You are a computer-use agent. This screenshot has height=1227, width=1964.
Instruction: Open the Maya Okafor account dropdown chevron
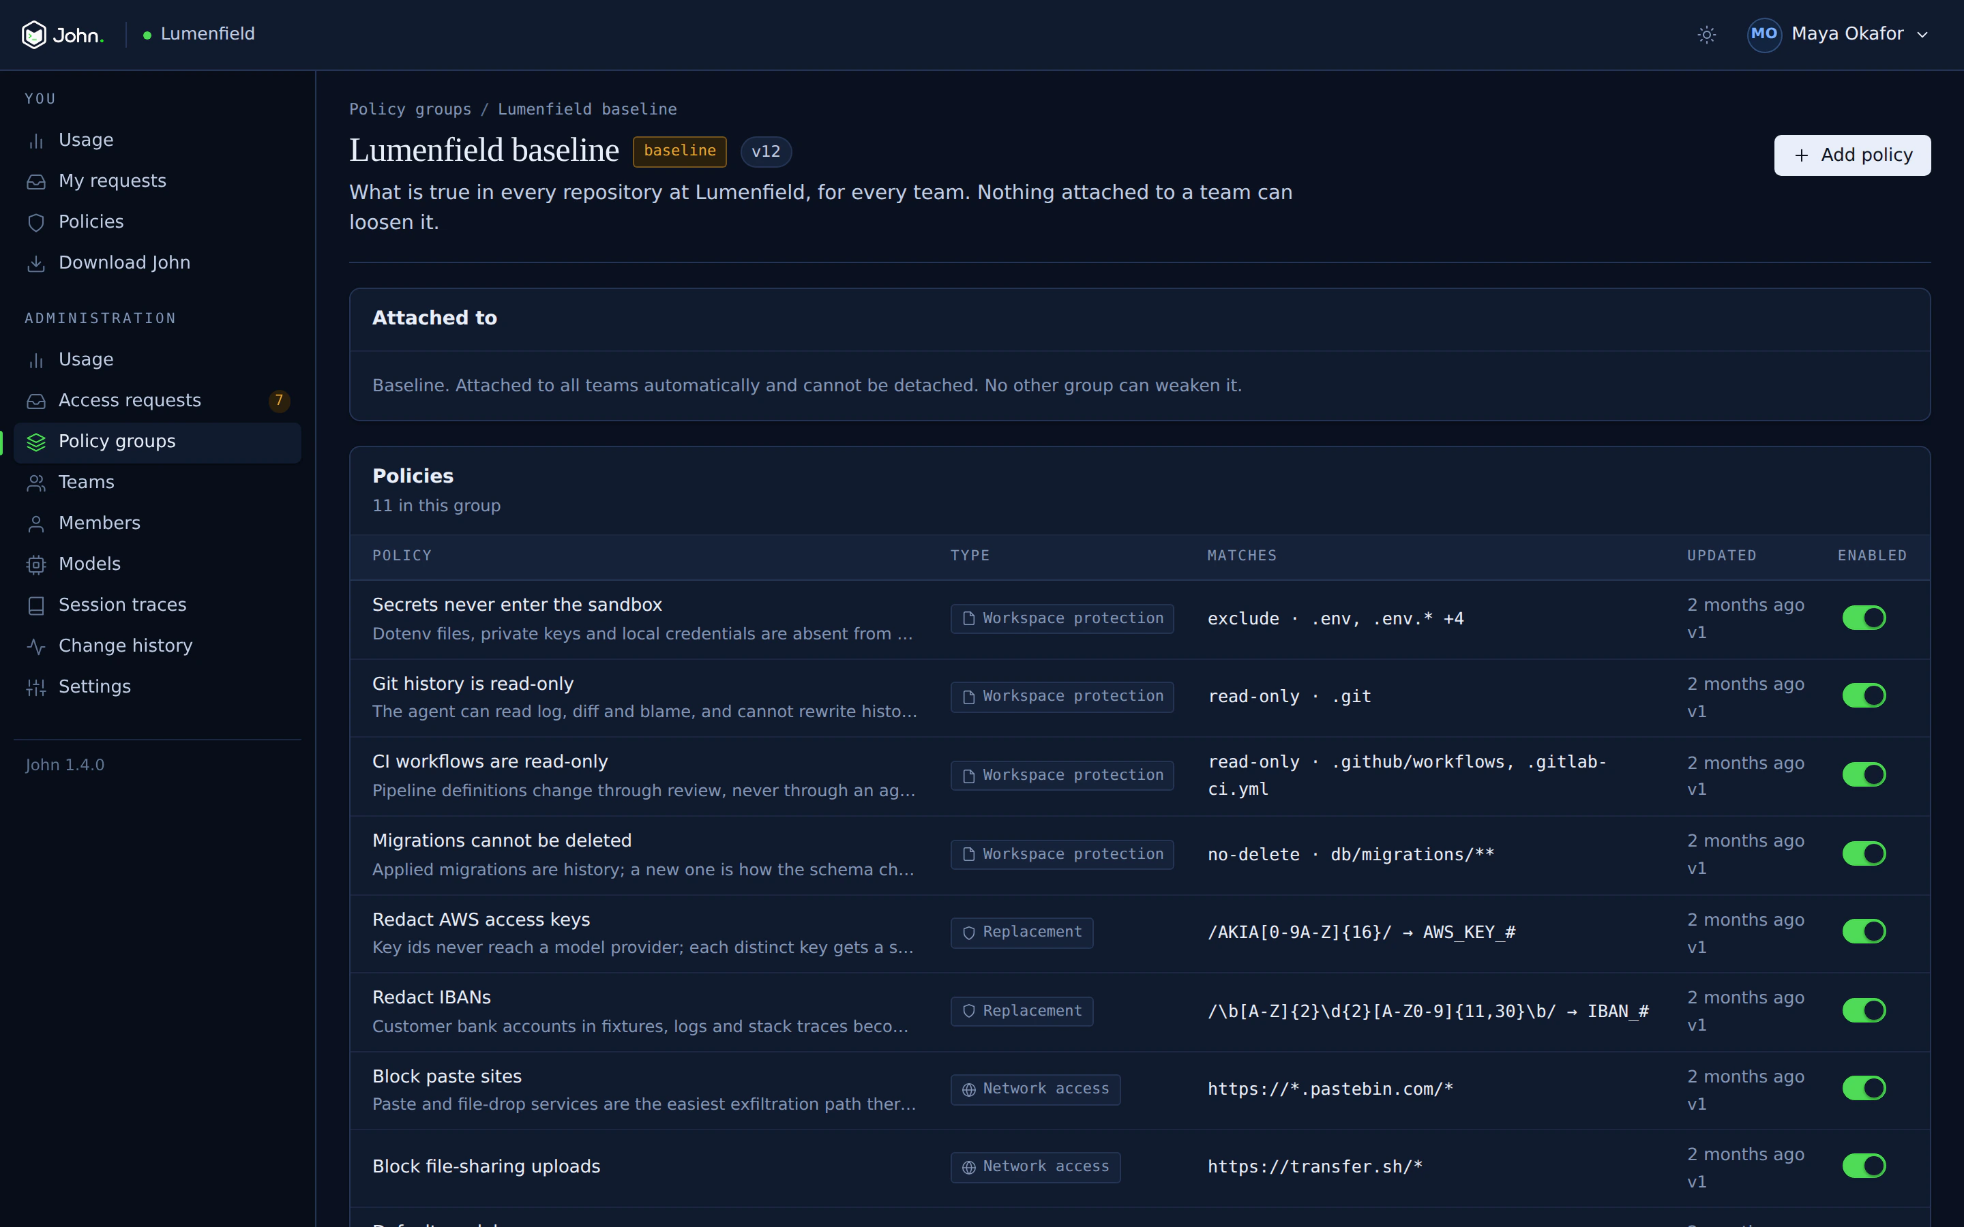[1922, 35]
